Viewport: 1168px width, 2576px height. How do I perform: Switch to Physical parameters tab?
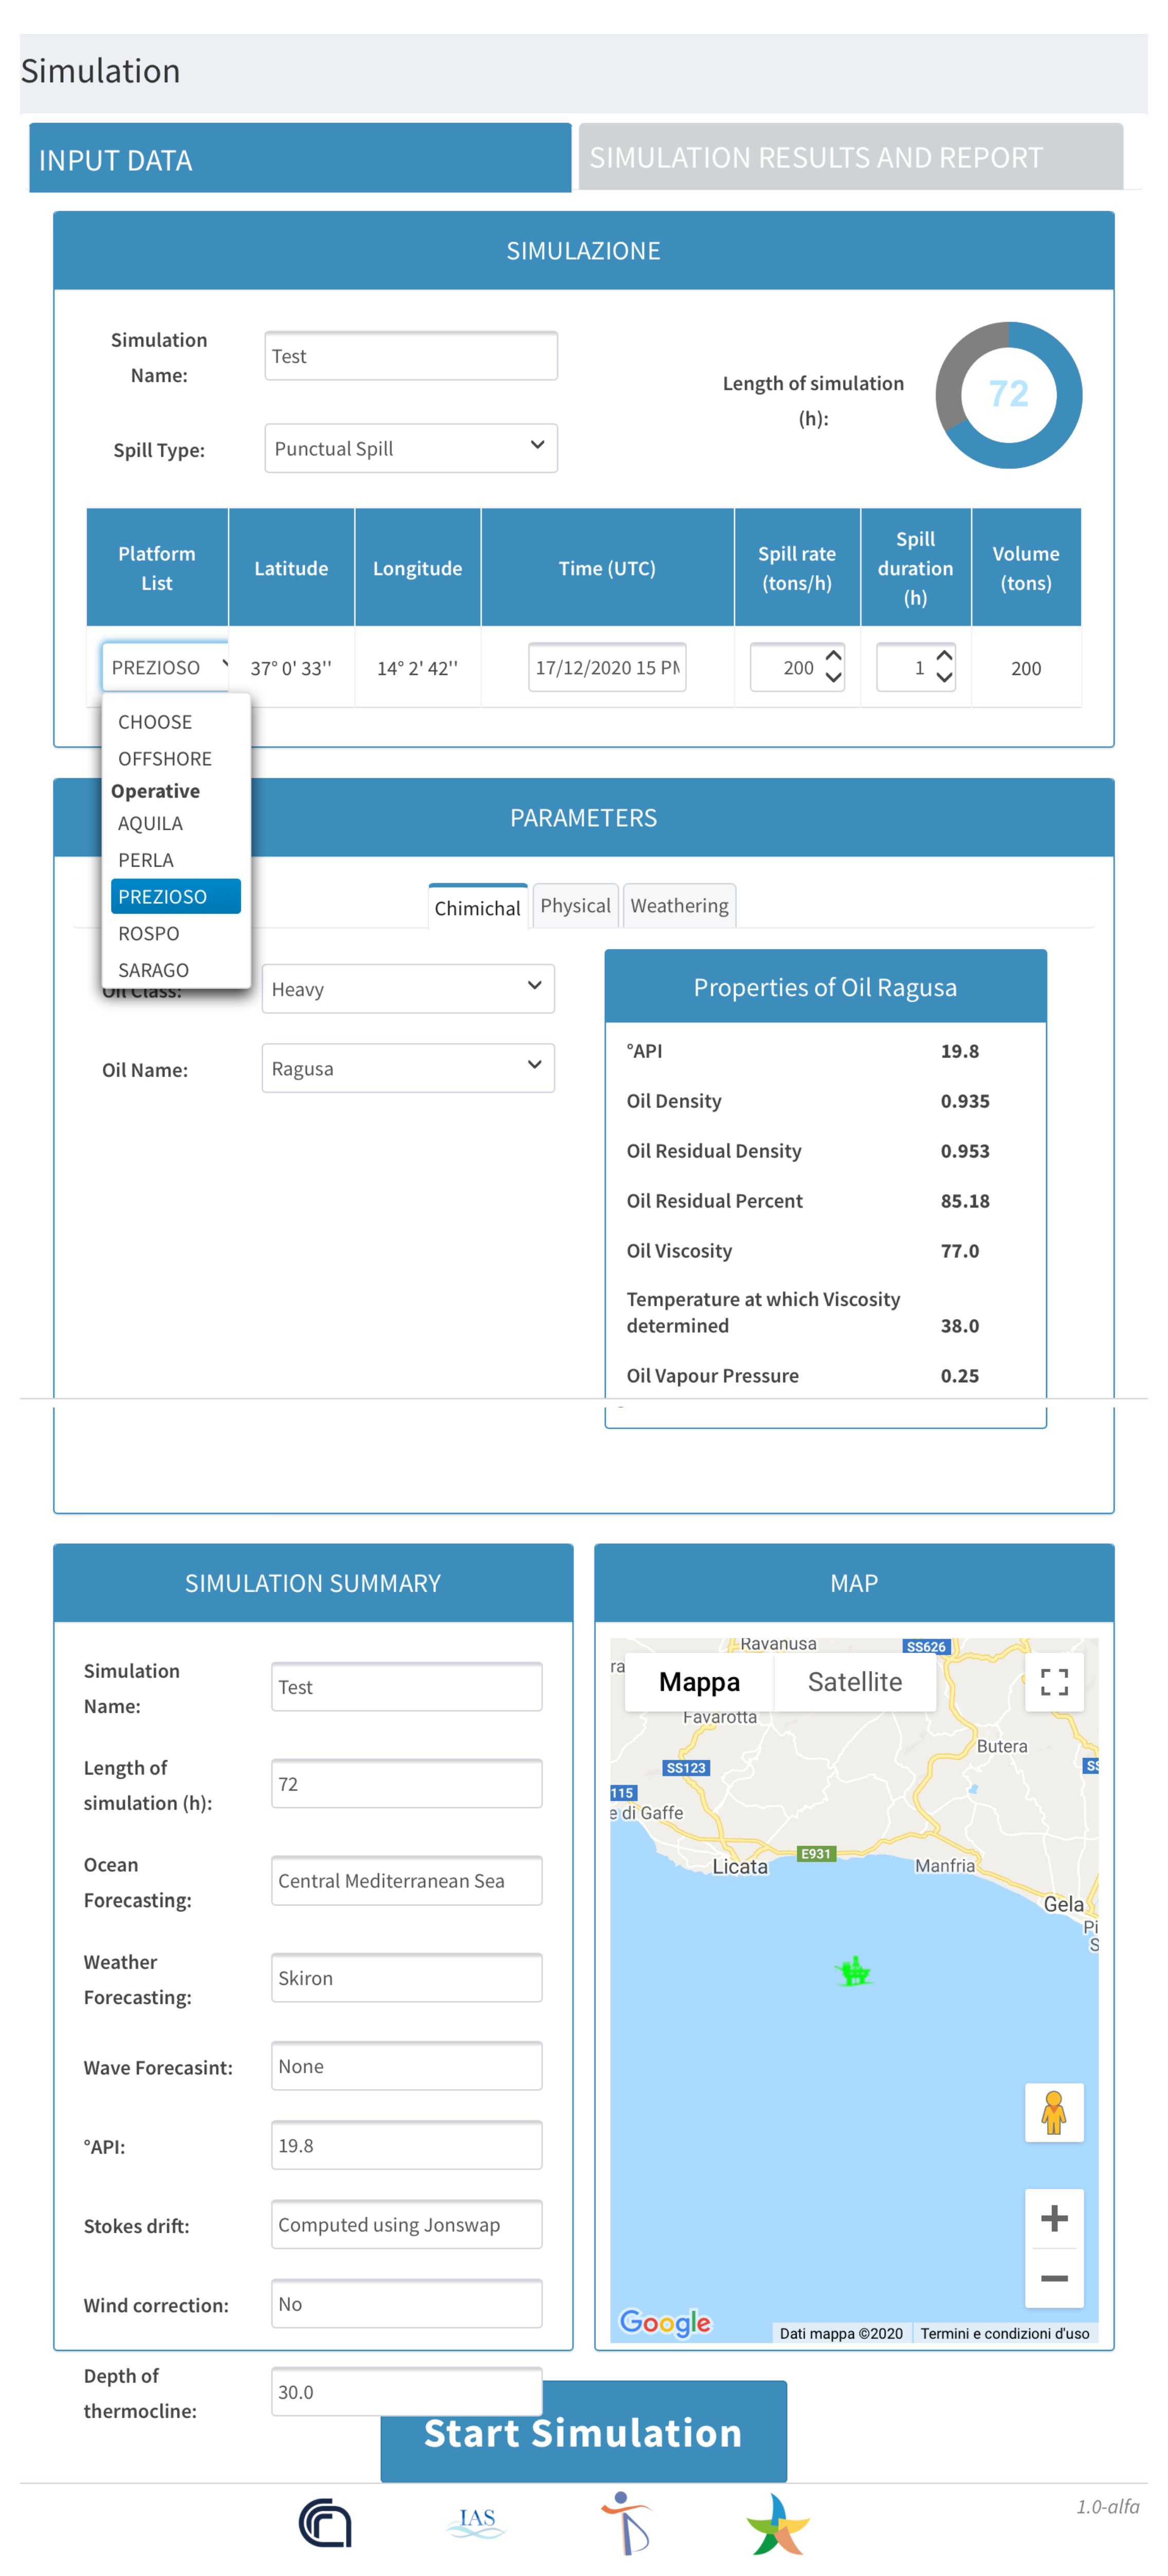575,905
